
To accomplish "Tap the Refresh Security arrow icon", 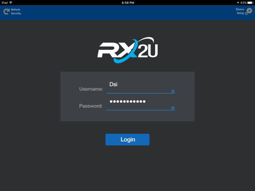I will tap(6, 12).
